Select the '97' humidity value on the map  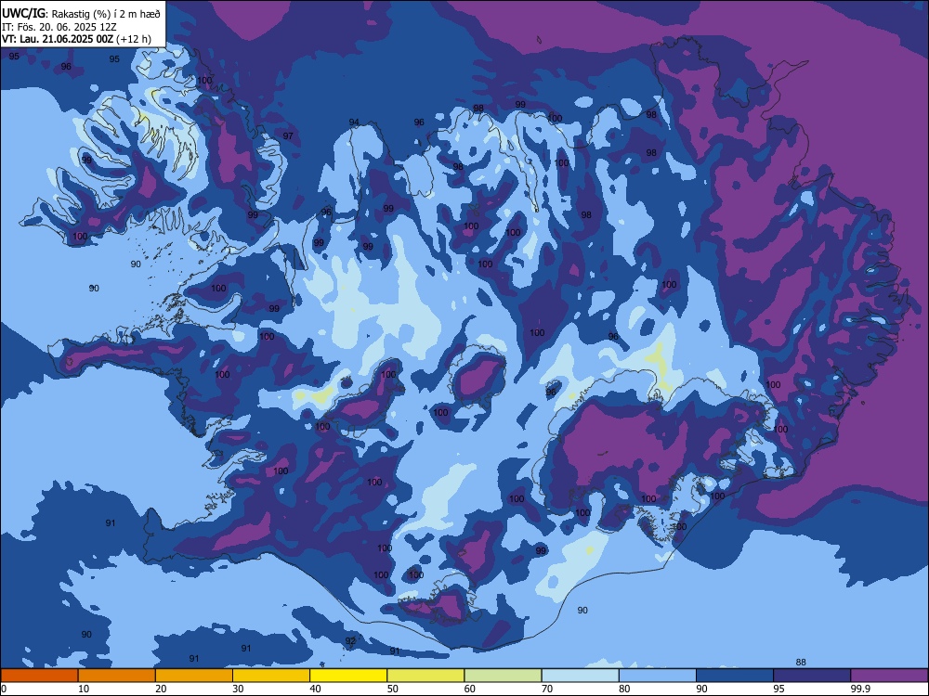288,136
